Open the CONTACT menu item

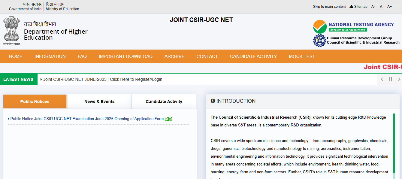tap(207, 56)
